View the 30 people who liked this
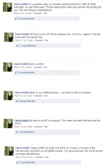 (x=24, y=101)
